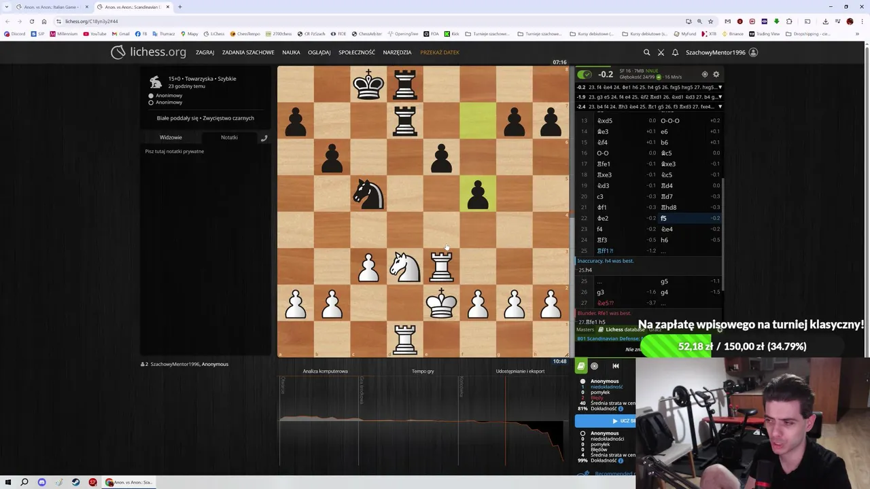Open the ZADANIA SZACHOWE menu
870x489 pixels.
click(x=248, y=52)
